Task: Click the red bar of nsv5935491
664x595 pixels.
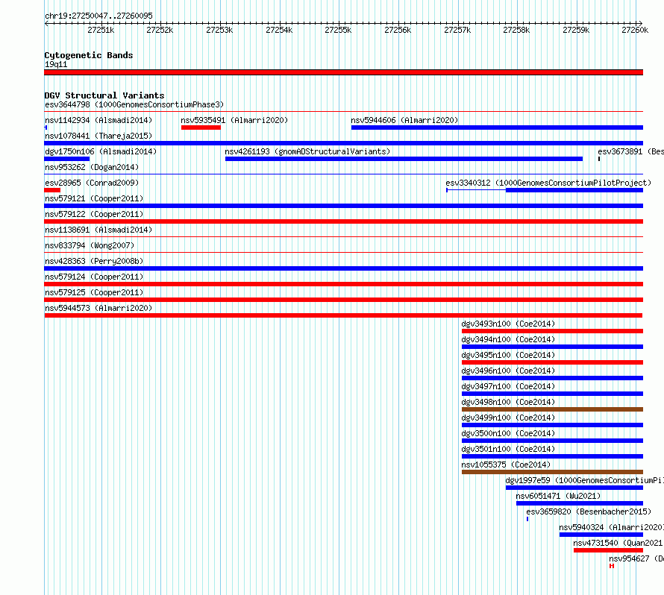Action: pos(201,127)
